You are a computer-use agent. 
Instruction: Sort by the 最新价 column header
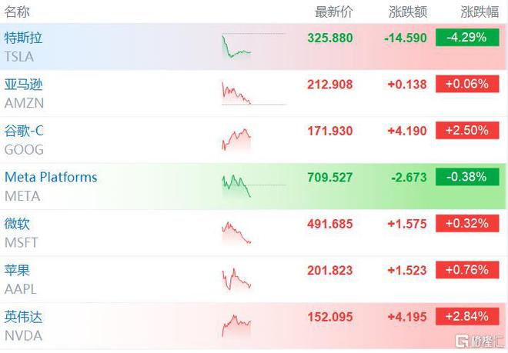click(x=334, y=12)
